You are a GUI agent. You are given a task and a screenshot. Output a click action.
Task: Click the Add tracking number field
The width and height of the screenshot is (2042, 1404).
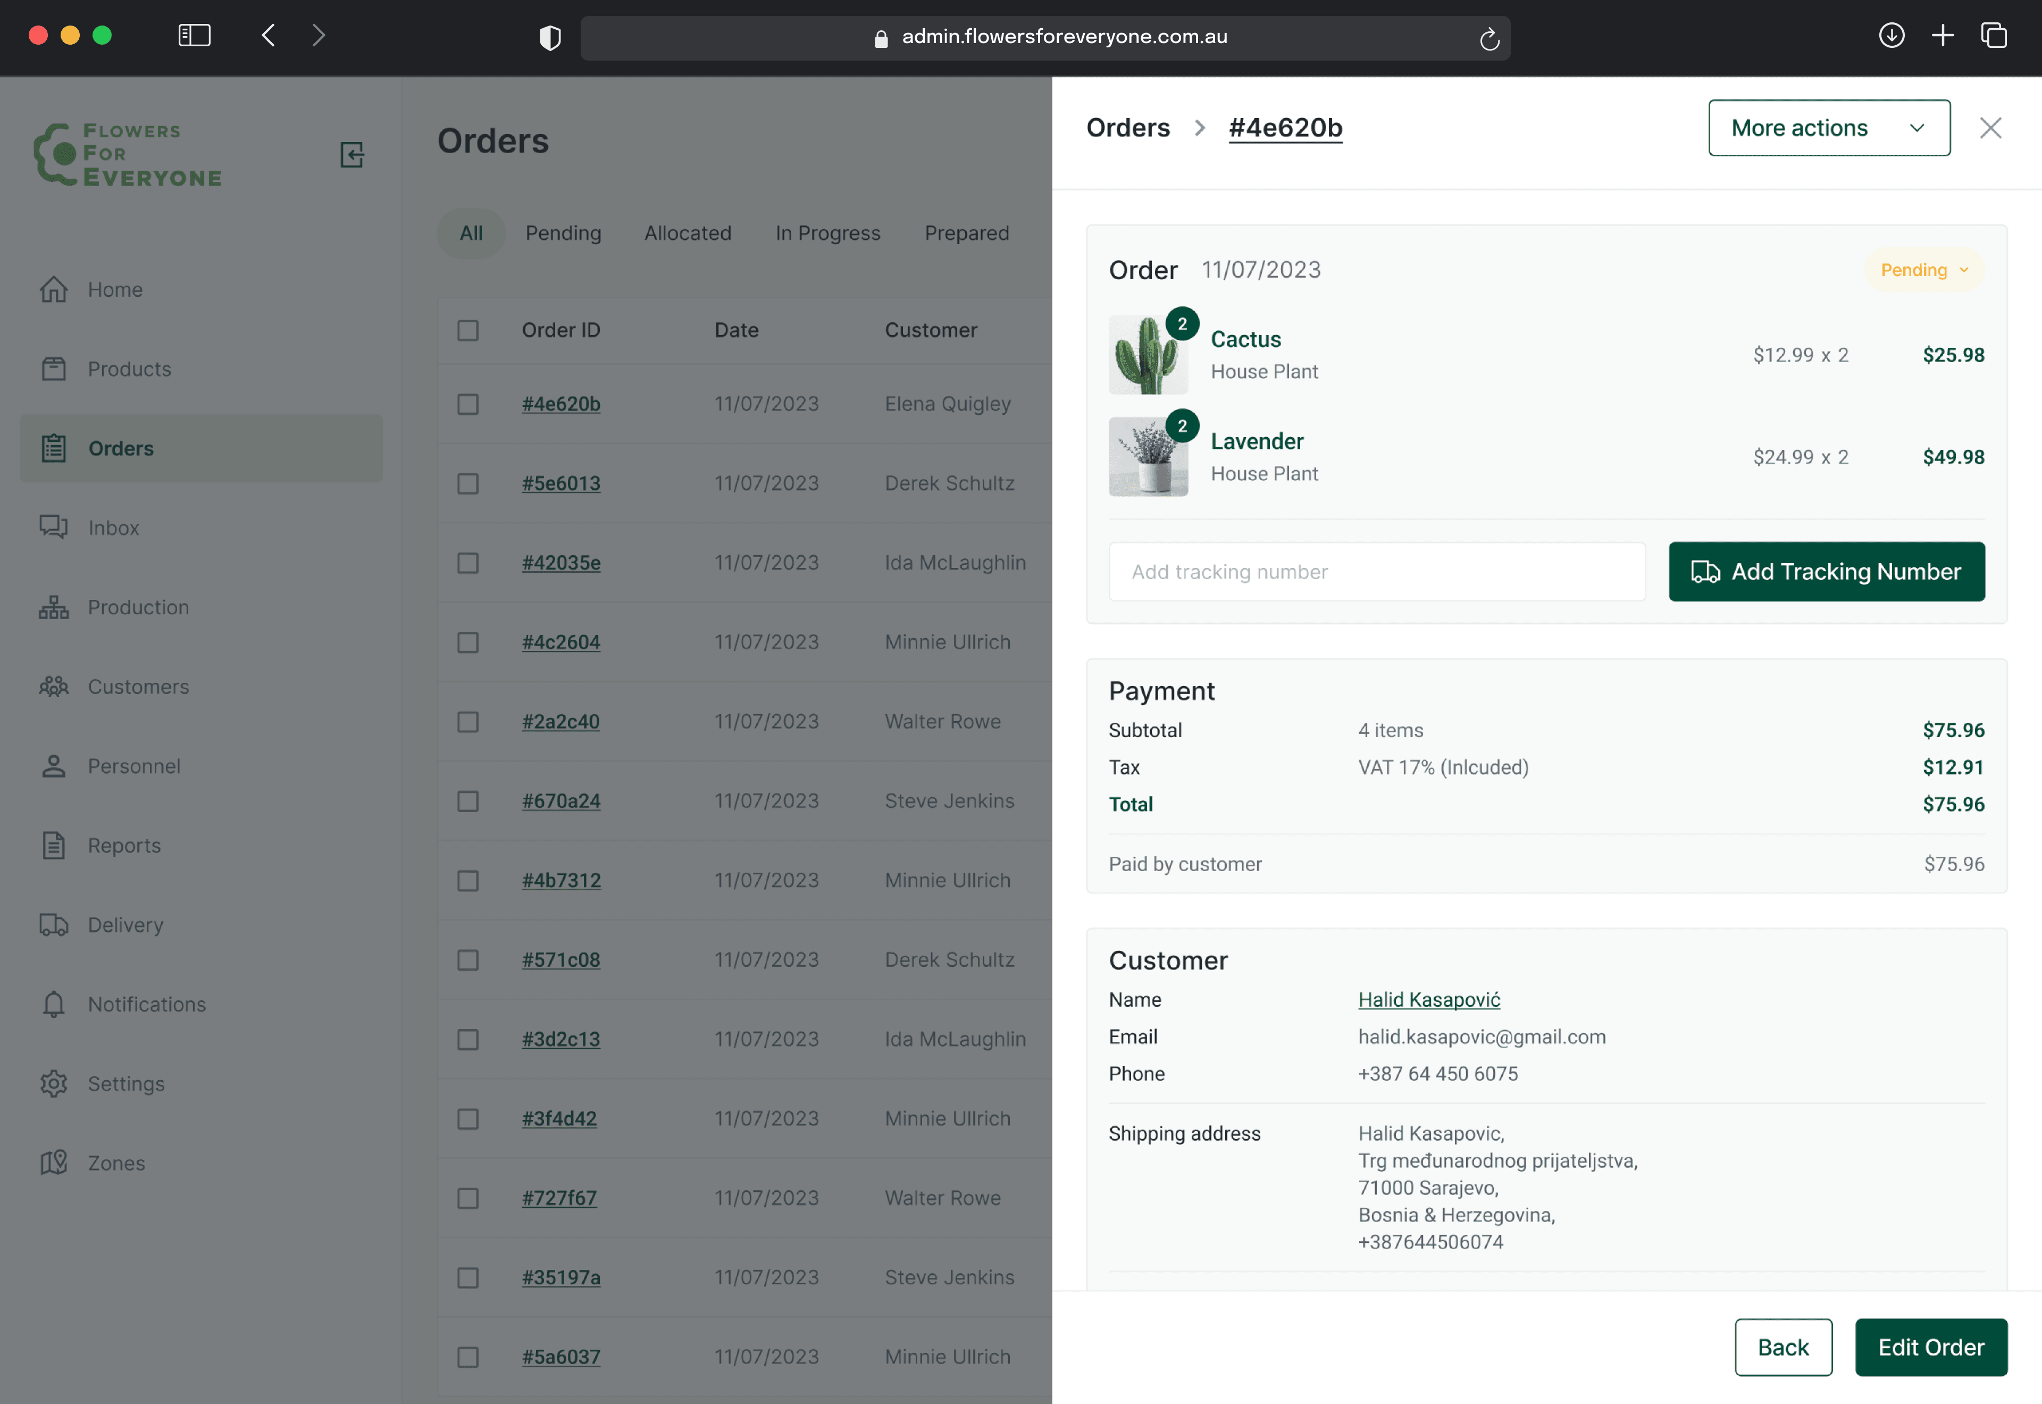(x=1376, y=572)
